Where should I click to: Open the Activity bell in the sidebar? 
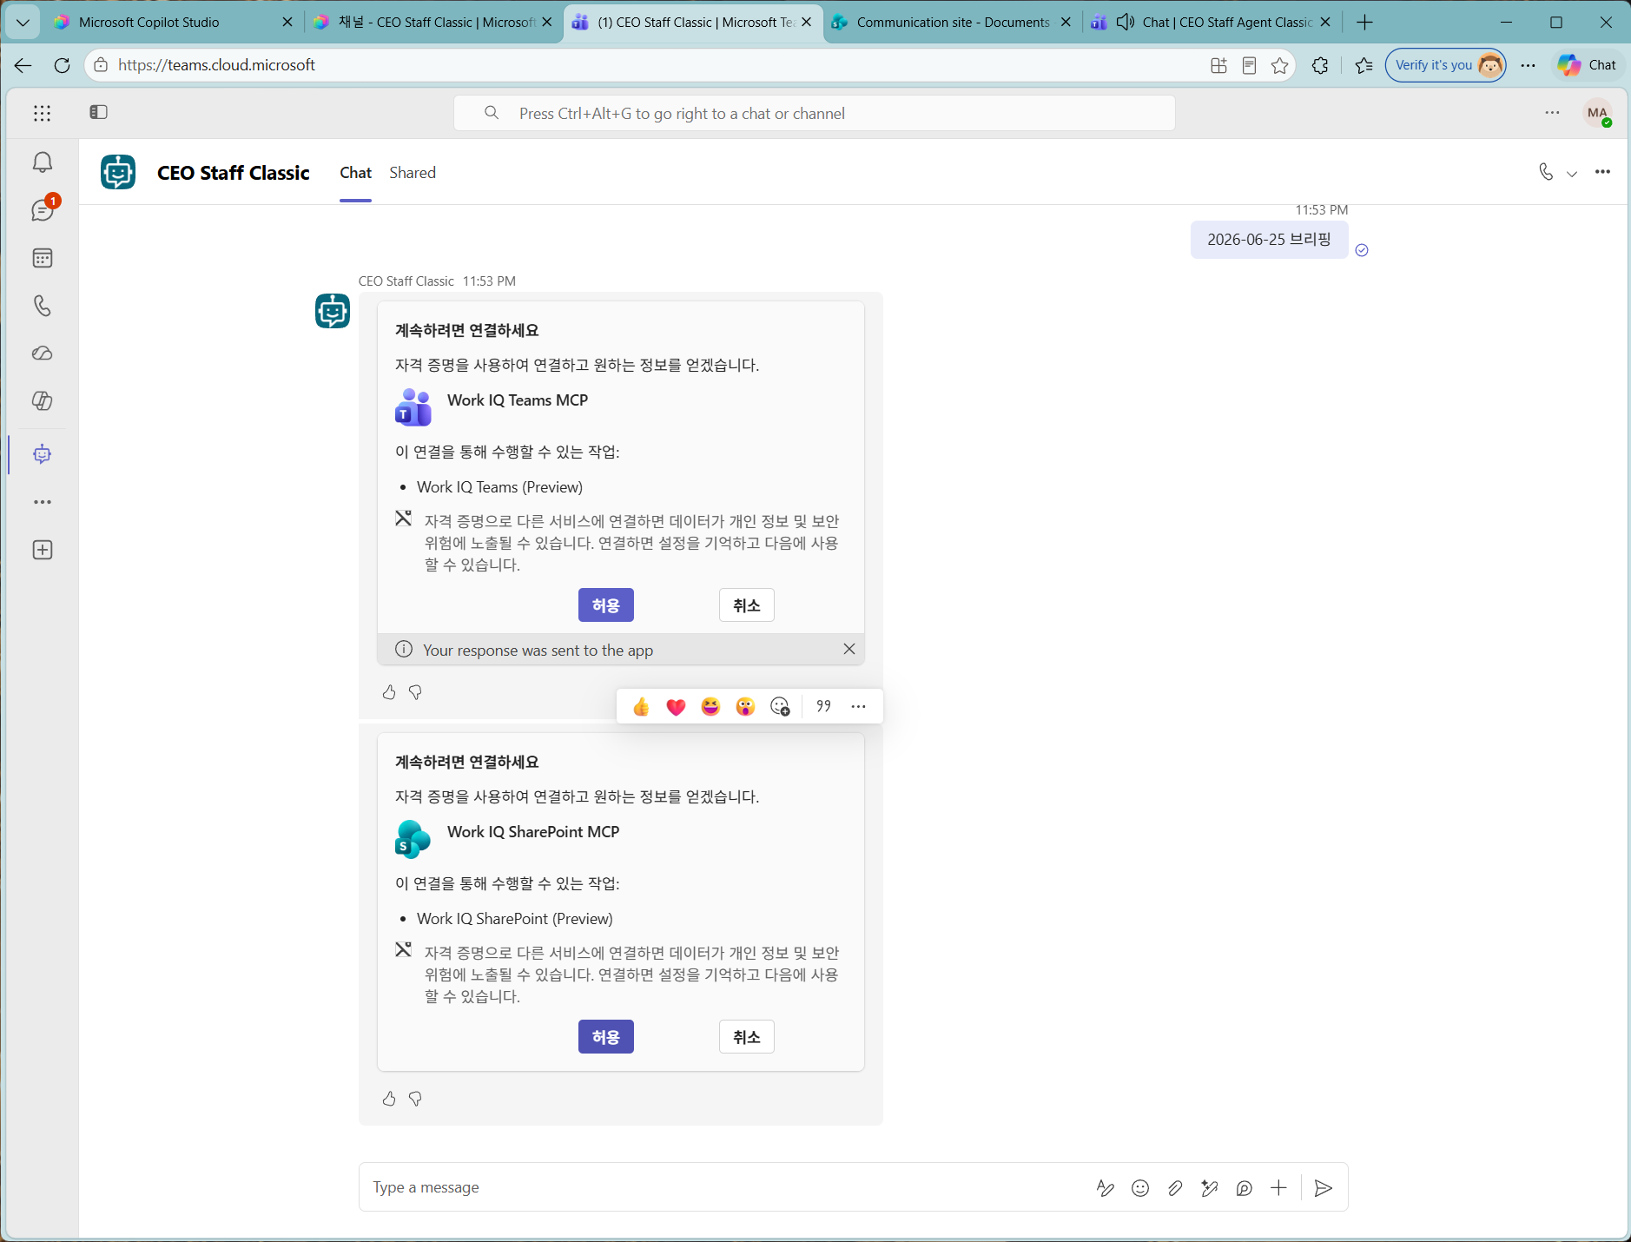coord(42,162)
